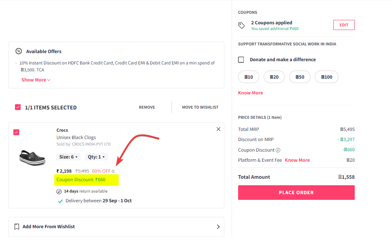
Task: Open Add More From Wishlist chevron
Action: click(218, 227)
